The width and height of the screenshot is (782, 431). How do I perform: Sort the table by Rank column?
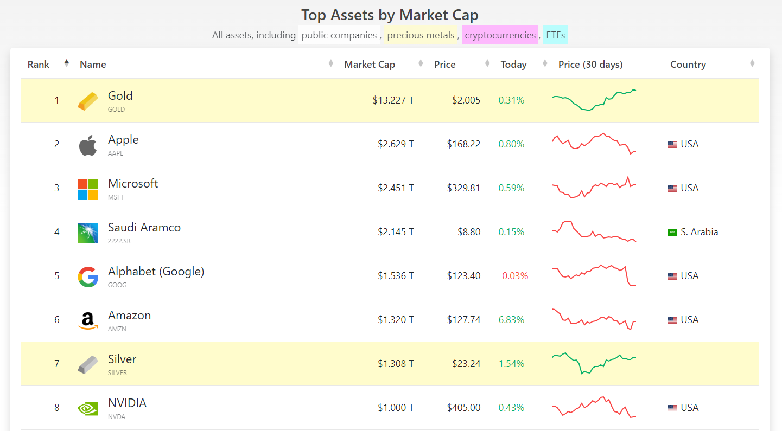[x=39, y=65]
